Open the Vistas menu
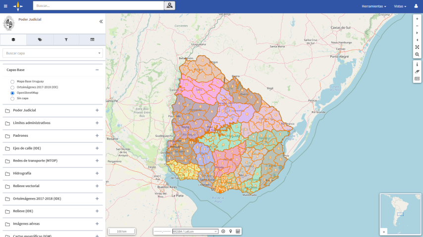Viewport: 423px width, 237px height. [400, 6]
